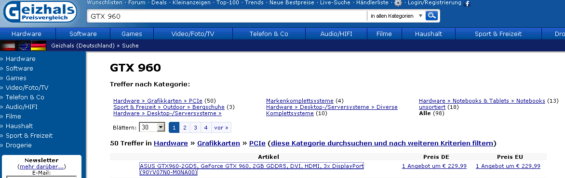
Task: Open Telefon & Co in the left sidebar
Action: point(25,97)
